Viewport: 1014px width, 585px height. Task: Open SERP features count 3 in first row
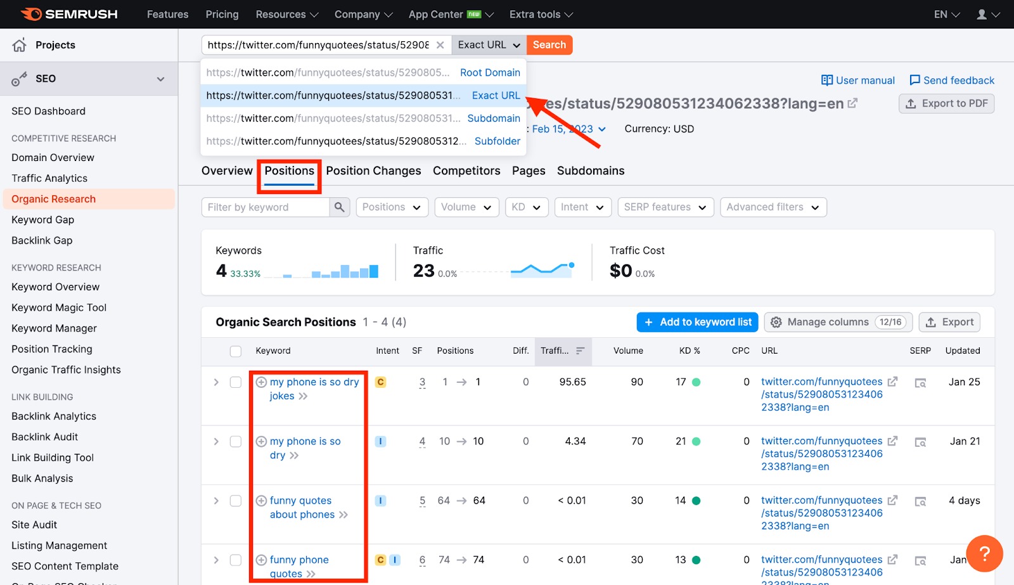(x=422, y=382)
